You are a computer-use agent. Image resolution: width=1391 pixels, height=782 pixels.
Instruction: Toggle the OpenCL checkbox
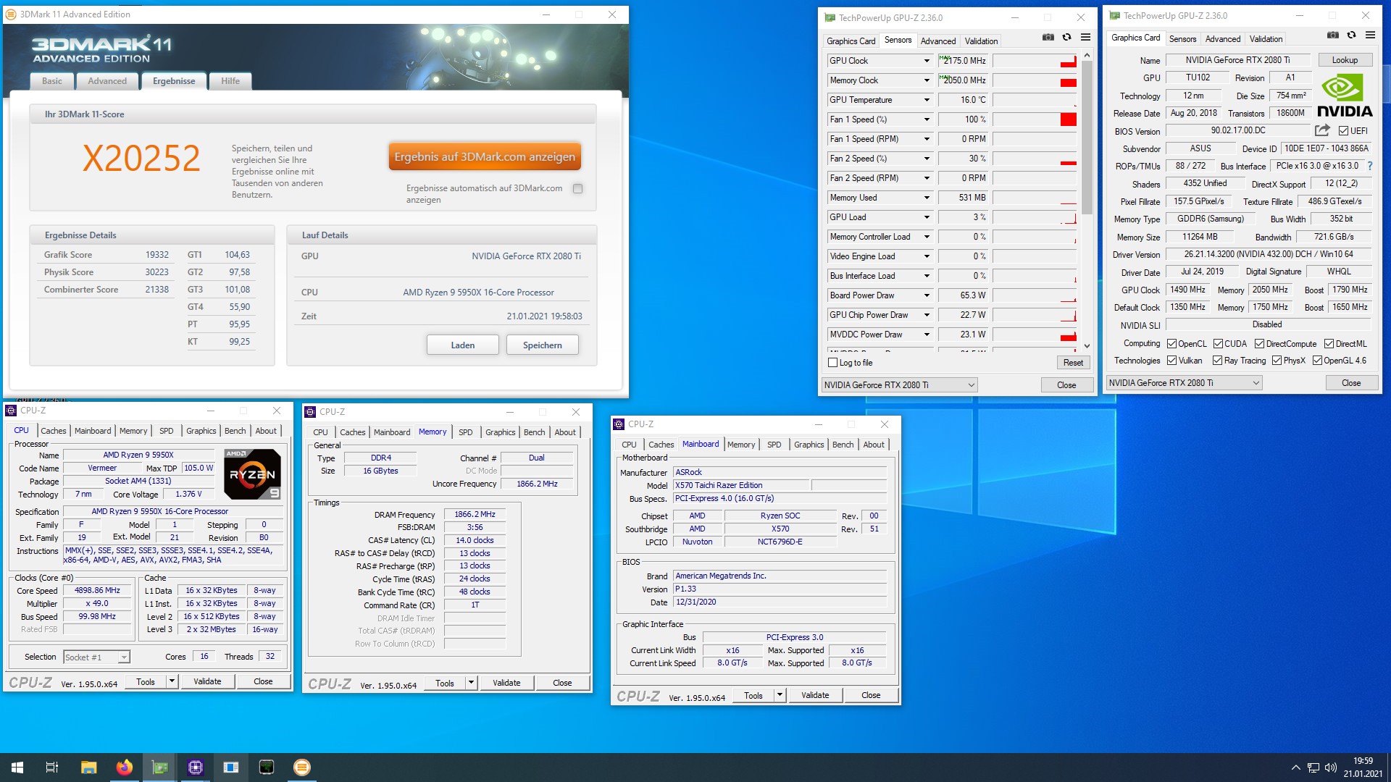coord(1171,344)
